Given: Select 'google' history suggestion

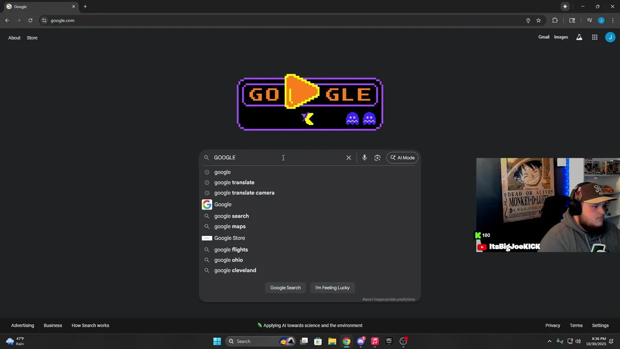Looking at the screenshot, I should 310,172.
